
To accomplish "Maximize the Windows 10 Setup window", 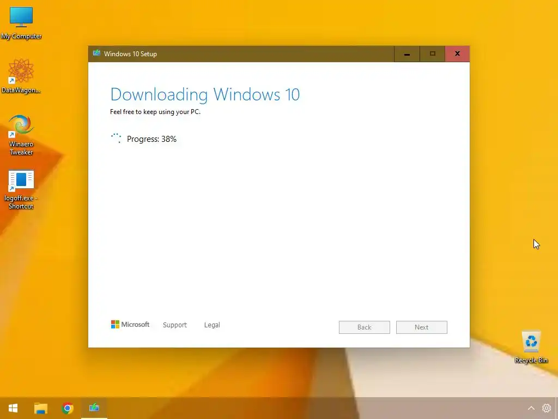I will point(432,54).
